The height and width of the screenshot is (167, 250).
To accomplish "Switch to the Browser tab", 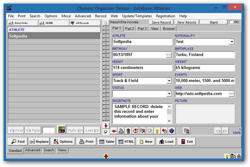I will tap(169, 29).
